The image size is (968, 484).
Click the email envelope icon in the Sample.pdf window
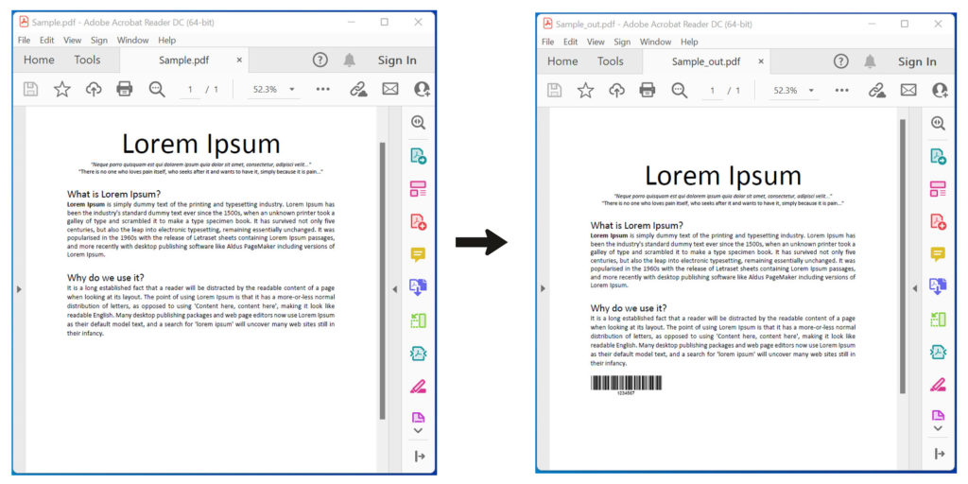pos(389,89)
